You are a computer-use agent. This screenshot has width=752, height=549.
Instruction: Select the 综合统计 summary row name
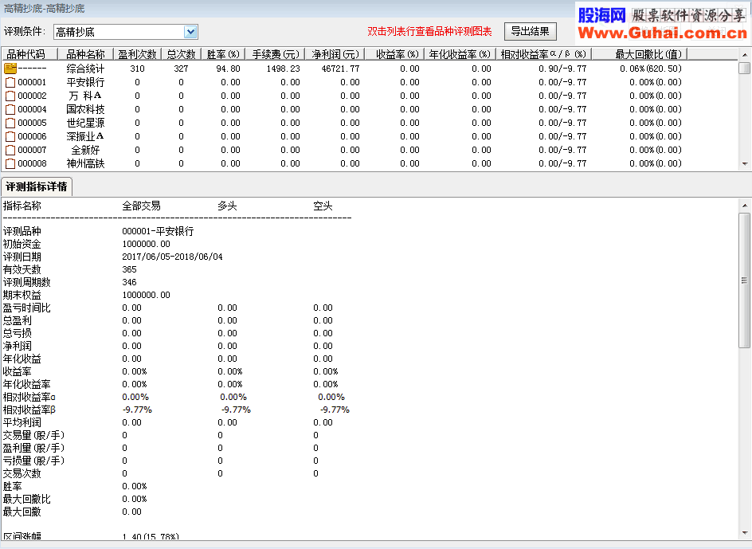click(85, 69)
